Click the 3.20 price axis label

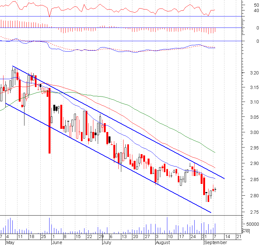(254, 73)
